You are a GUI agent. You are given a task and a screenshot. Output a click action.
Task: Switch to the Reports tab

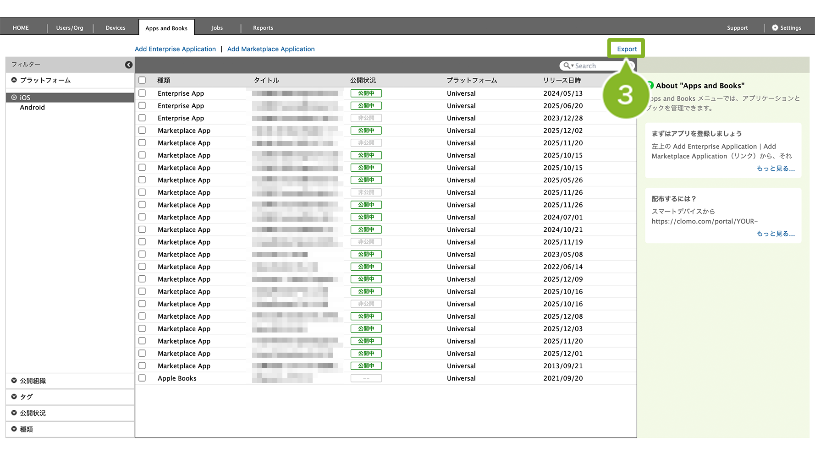263,28
